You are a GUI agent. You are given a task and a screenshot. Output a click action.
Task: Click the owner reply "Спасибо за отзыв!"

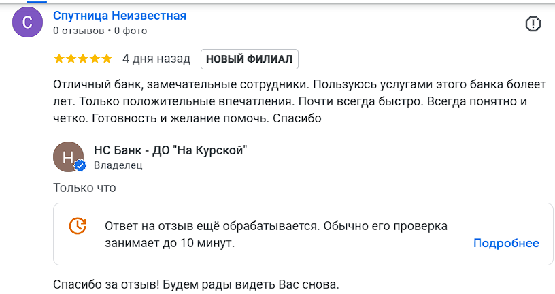195,283
